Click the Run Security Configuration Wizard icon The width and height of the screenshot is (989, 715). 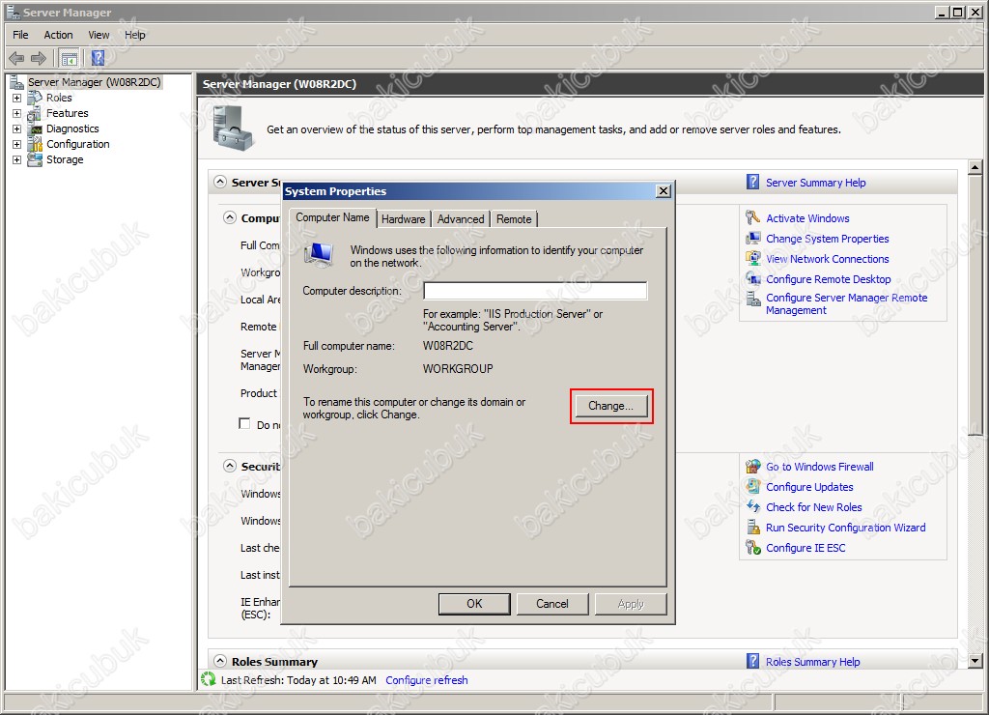point(753,528)
